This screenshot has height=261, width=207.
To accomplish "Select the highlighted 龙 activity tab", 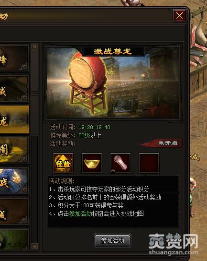I will [x=14, y=119].
